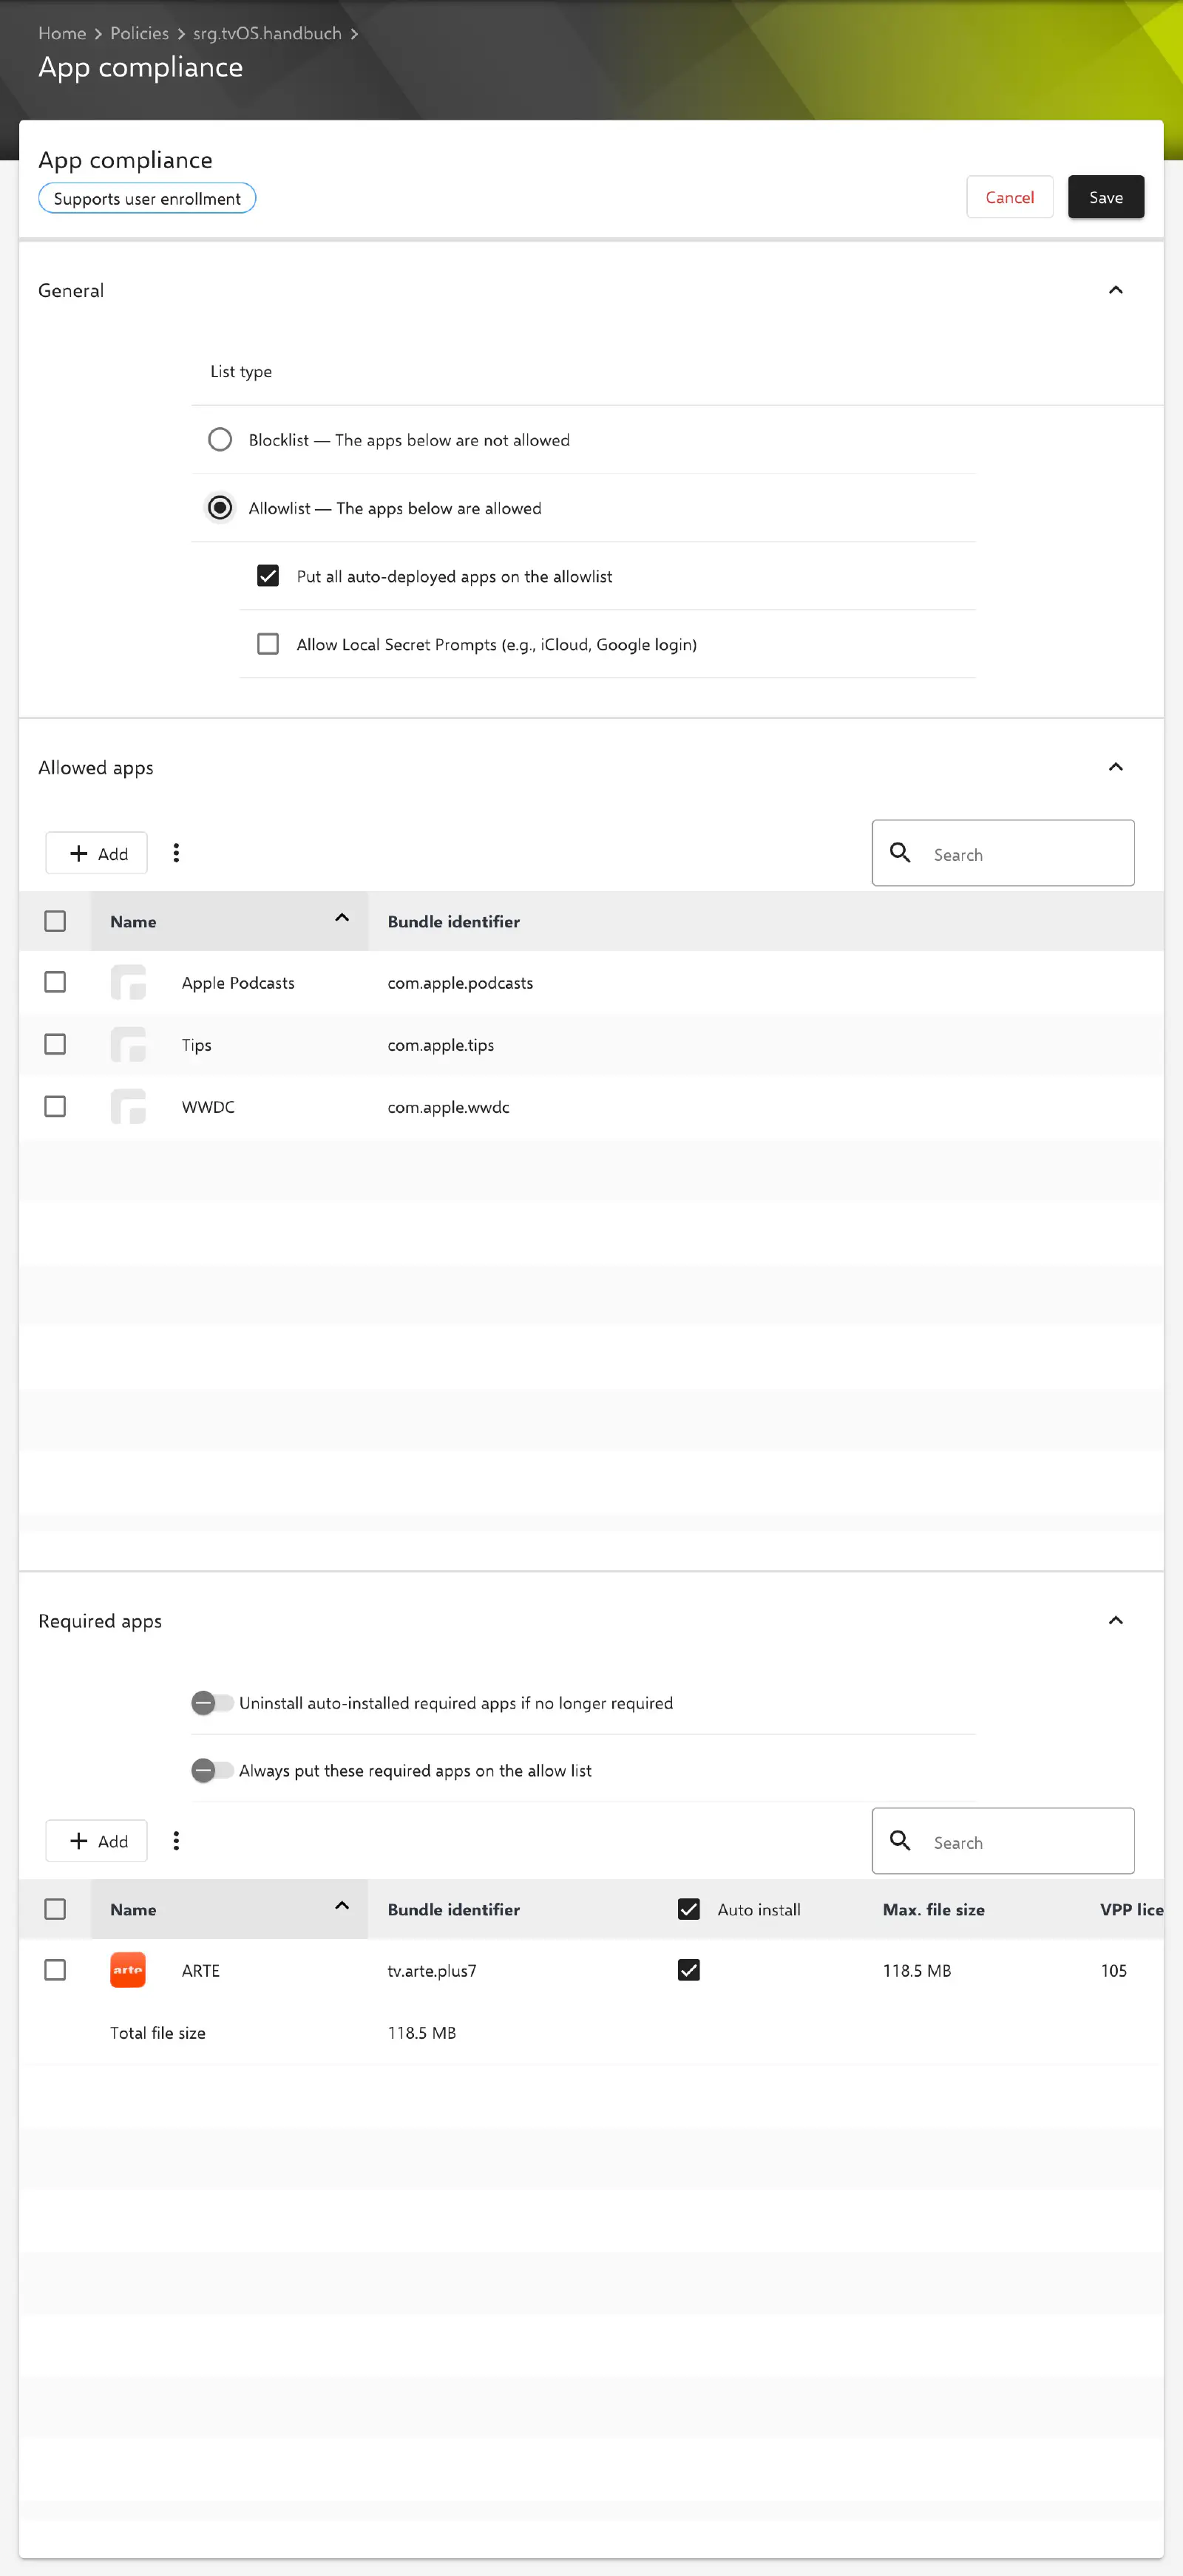The width and height of the screenshot is (1183, 2576).
Task: Select all rows in Allowed apps table
Action: [55, 921]
